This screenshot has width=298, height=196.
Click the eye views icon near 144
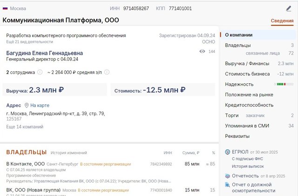tap(202, 51)
